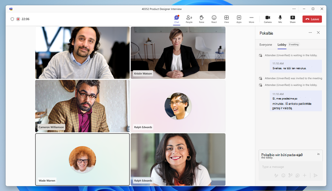This screenshot has height=191, width=332.
Task: Click the AI rewrite pen icon
Action: click(x=290, y=175)
